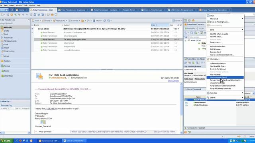Open the Hopper_Grace.vcf attachment icon
This screenshot has height=143, width=255.
43,122
